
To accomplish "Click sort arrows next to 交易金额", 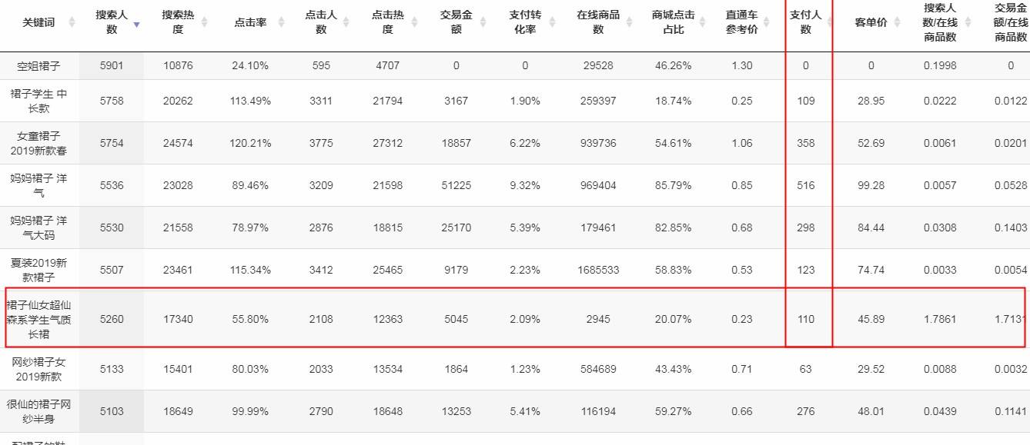I will (x=481, y=22).
